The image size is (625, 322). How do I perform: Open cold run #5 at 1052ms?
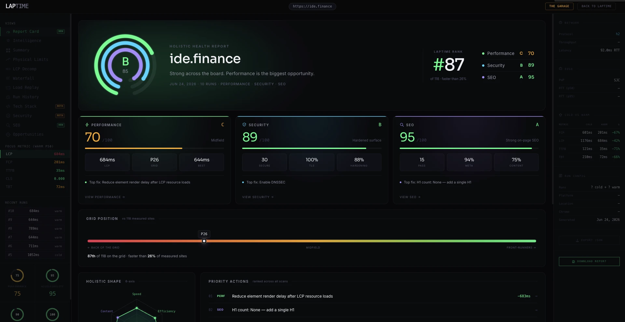coord(35,255)
